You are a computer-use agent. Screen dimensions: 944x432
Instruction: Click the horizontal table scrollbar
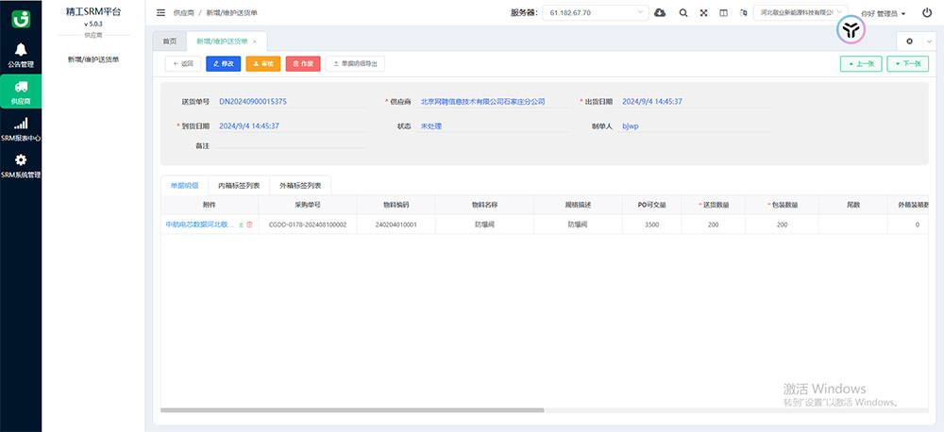click(x=352, y=410)
